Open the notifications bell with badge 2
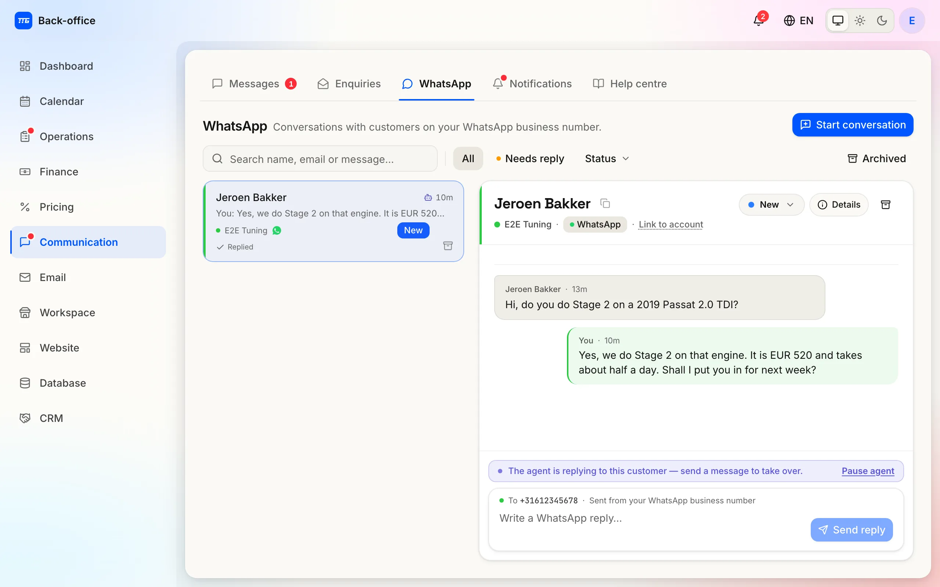 point(759,20)
